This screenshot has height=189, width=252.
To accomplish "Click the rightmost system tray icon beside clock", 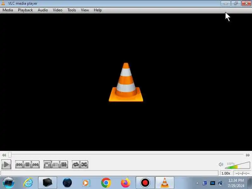I will (220, 183).
